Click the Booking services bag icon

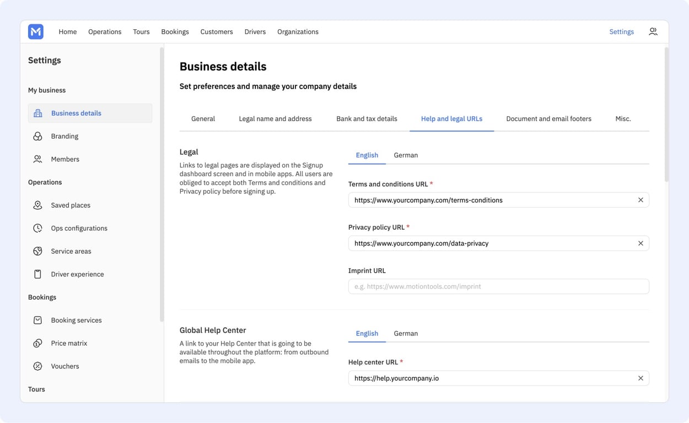click(x=37, y=320)
